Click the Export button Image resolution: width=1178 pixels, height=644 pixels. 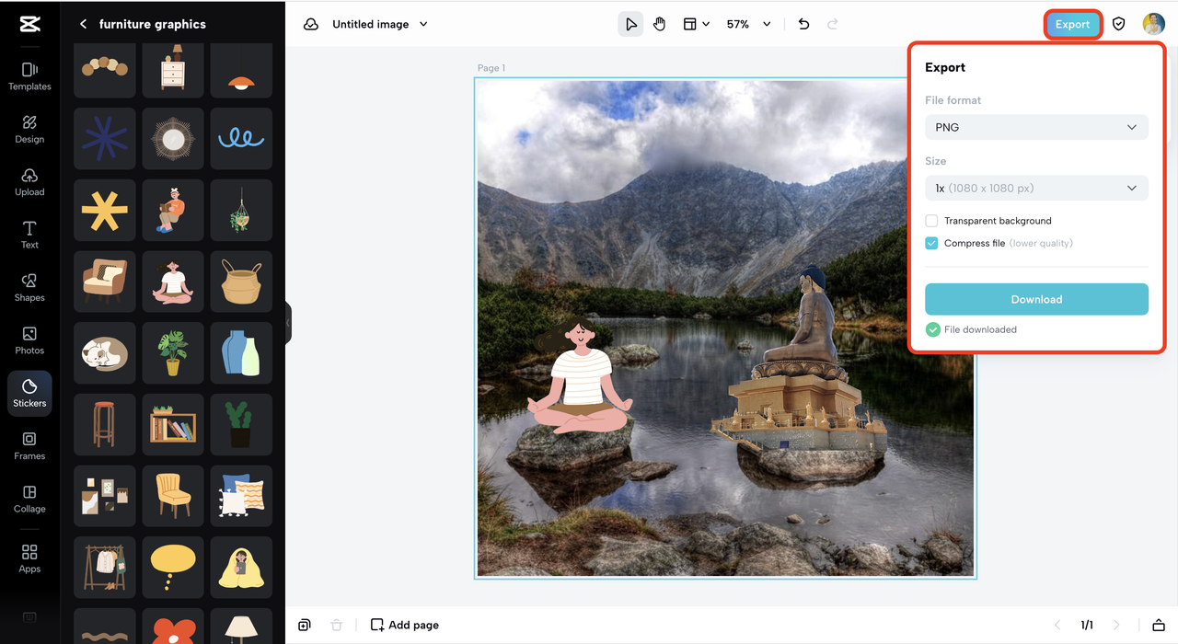(1072, 24)
